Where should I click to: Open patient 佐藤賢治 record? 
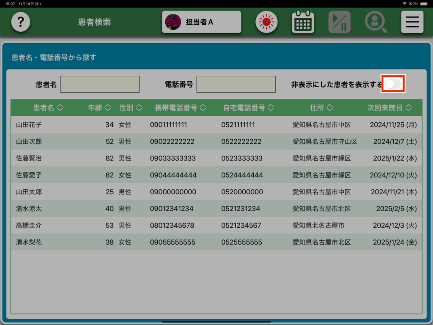click(29, 158)
